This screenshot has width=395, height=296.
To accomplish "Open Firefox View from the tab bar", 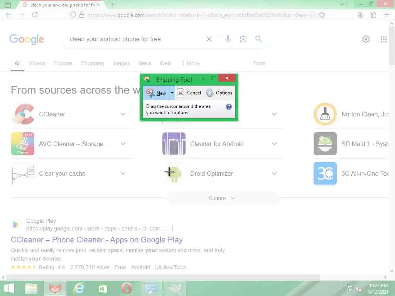I will (x=8, y=5).
